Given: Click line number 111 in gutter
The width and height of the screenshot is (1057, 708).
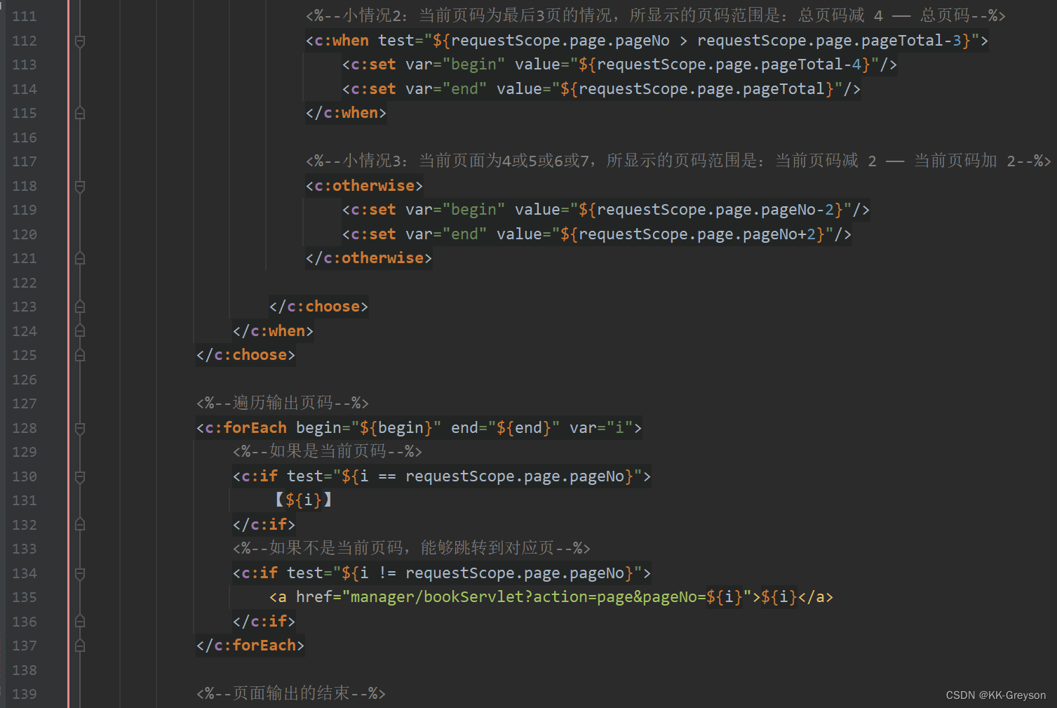Looking at the screenshot, I should [x=25, y=16].
